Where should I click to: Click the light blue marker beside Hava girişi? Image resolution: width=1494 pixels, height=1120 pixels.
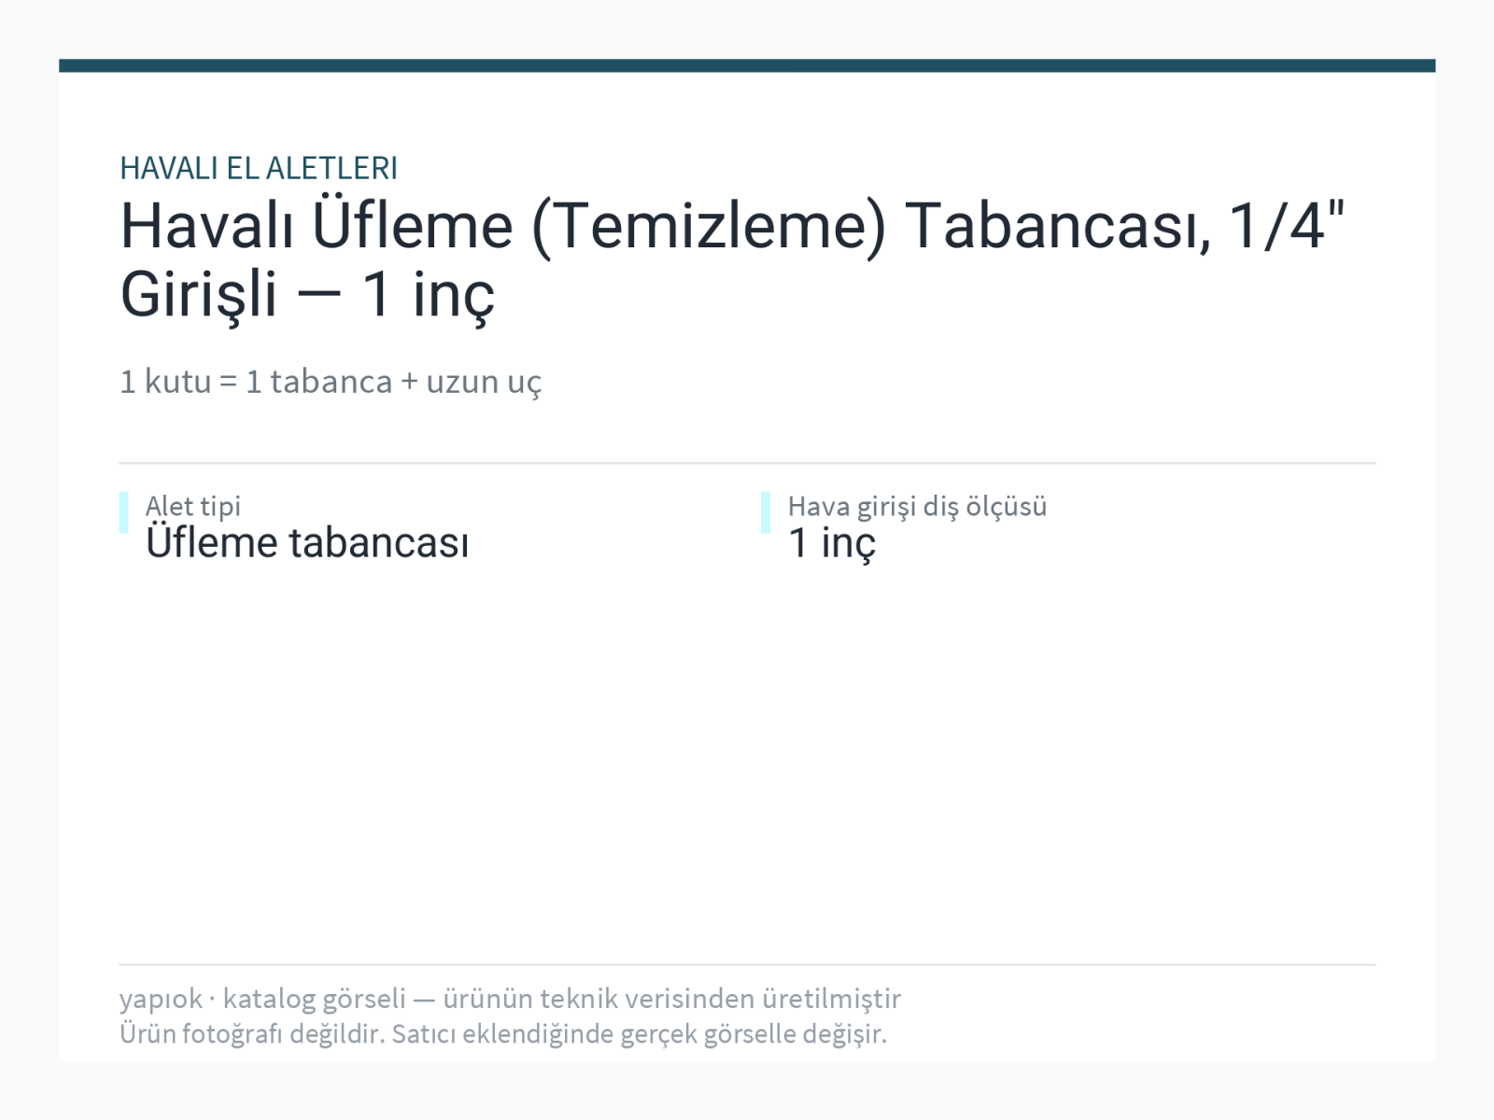[x=766, y=512]
